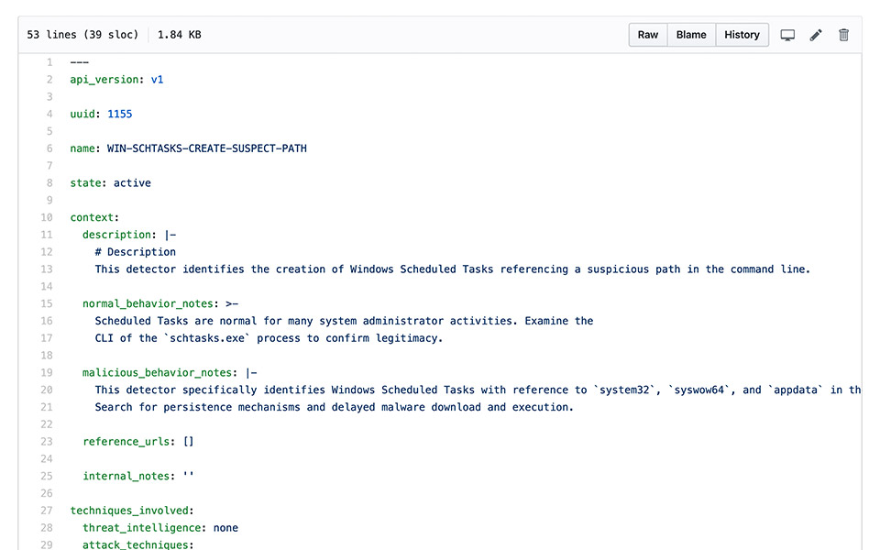880x550 pixels.
Task: Open the Raw file view
Action: coord(648,35)
